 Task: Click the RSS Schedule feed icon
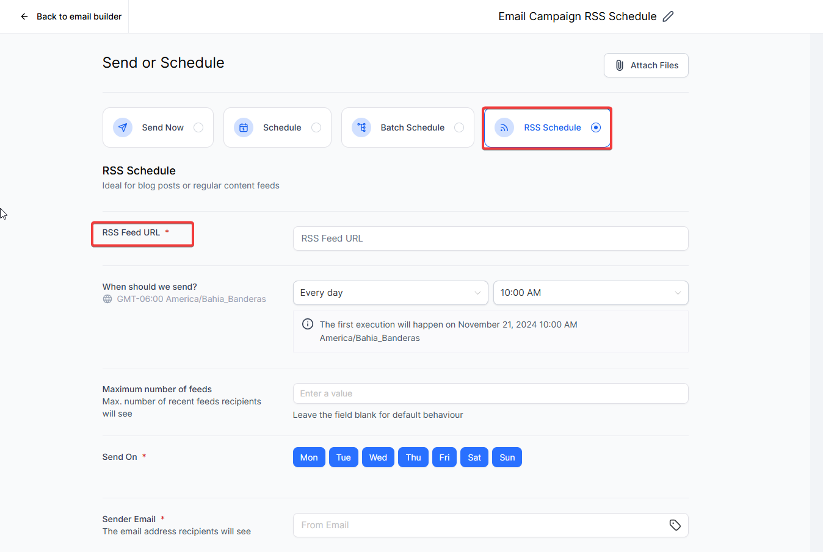coord(504,127)
